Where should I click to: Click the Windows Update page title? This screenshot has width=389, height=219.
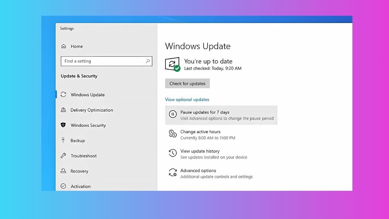tap(198, 46)
